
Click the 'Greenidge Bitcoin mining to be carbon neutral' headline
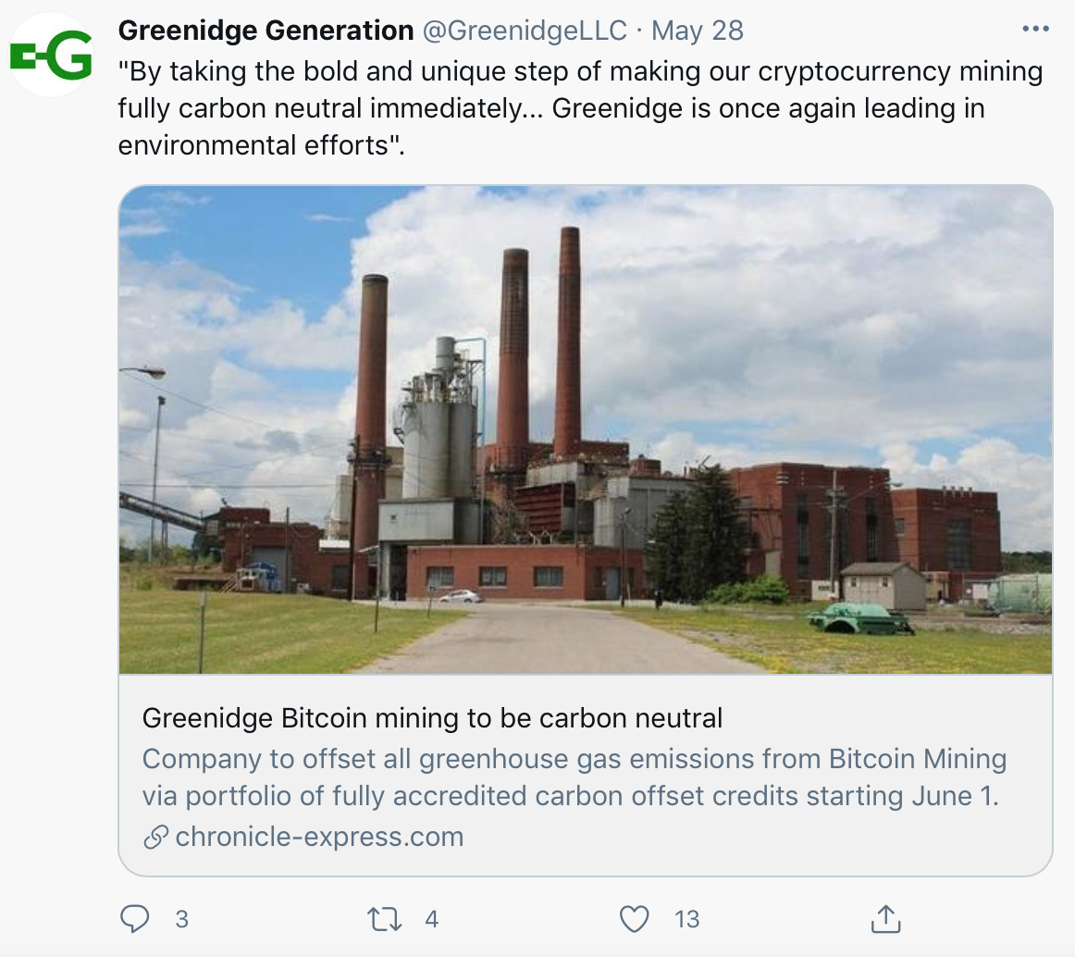coord(432,718)
